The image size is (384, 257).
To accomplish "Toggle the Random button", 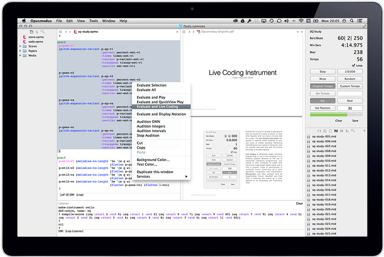I will (350, 79).
